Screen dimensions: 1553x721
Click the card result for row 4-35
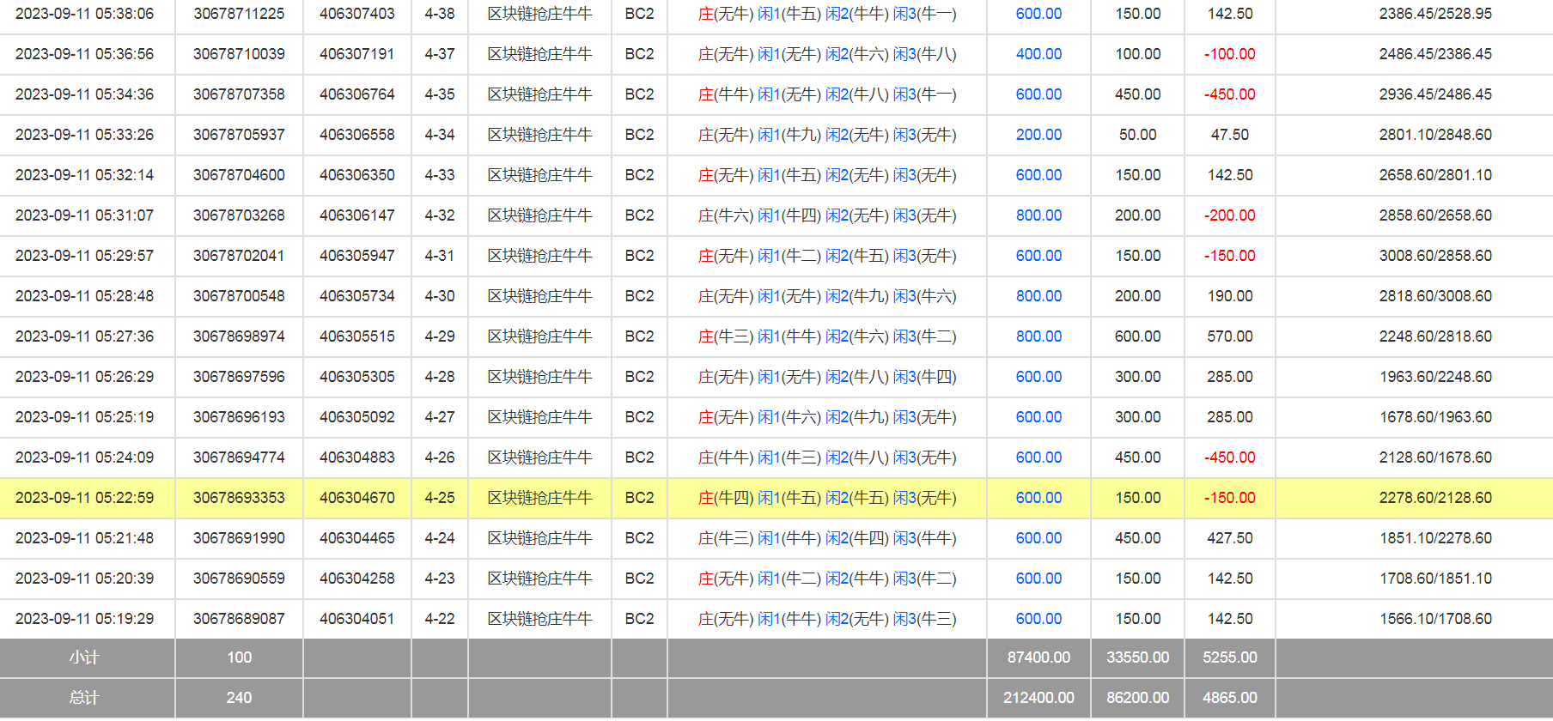[826, 94]
